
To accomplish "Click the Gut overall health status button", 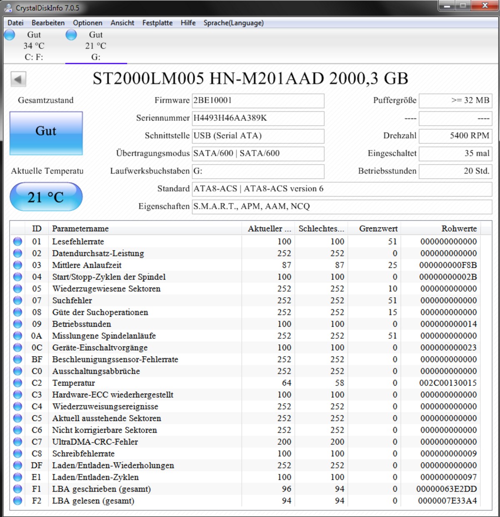I will pos(46,133).
